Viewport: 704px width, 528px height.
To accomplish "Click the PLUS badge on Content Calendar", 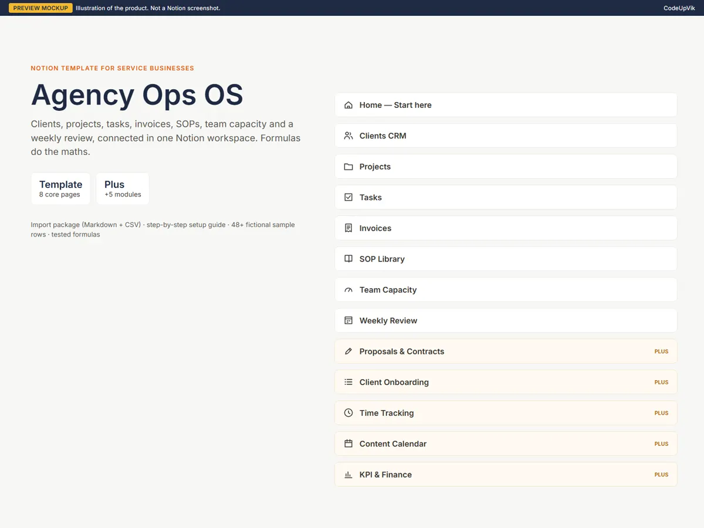I will click(x=661, y=444).
